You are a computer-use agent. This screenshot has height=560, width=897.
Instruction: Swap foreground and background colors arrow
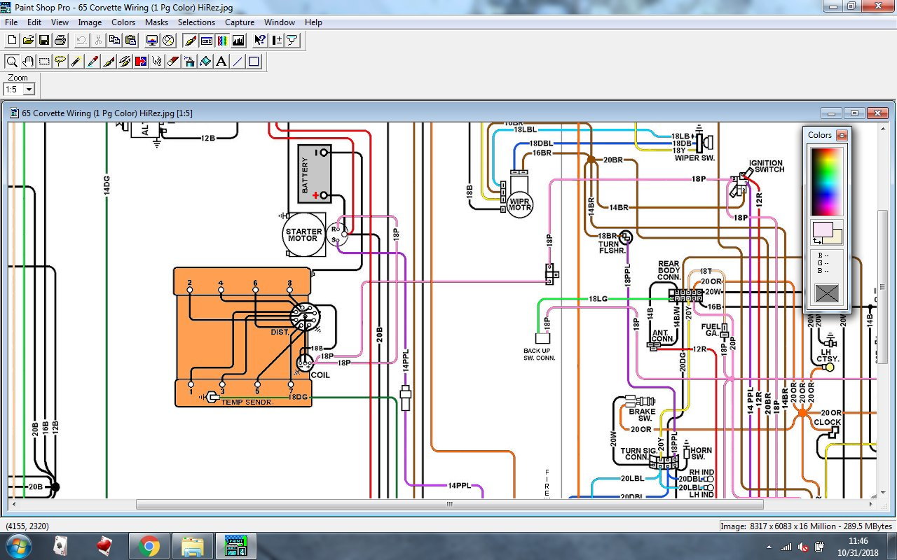(x=816, y=241)
